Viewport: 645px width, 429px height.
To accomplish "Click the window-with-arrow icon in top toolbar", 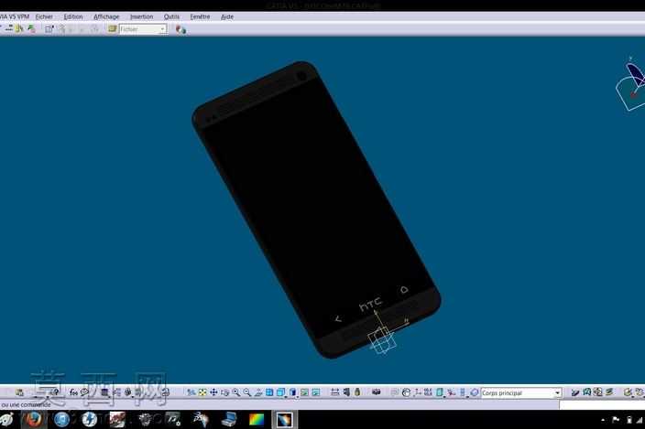I will tap(49, 28).
